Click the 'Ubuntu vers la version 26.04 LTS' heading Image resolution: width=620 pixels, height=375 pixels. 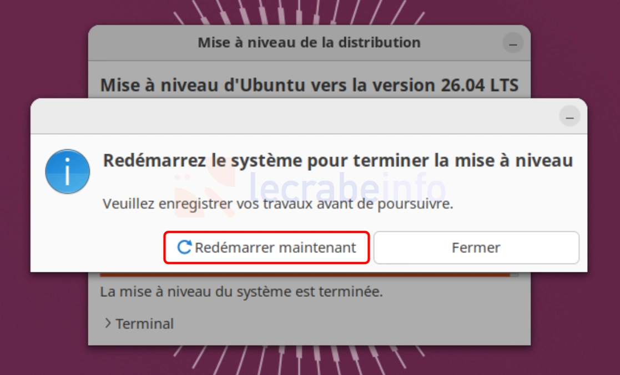(x=309, y=85)
